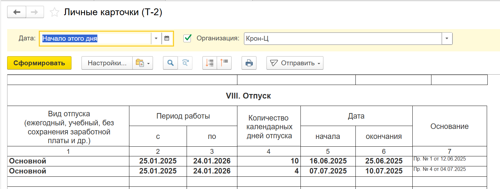The width and height of the screenshot is (500, 189).
Task: Go back with the left arrow button
Action: (x=16, y=12)
